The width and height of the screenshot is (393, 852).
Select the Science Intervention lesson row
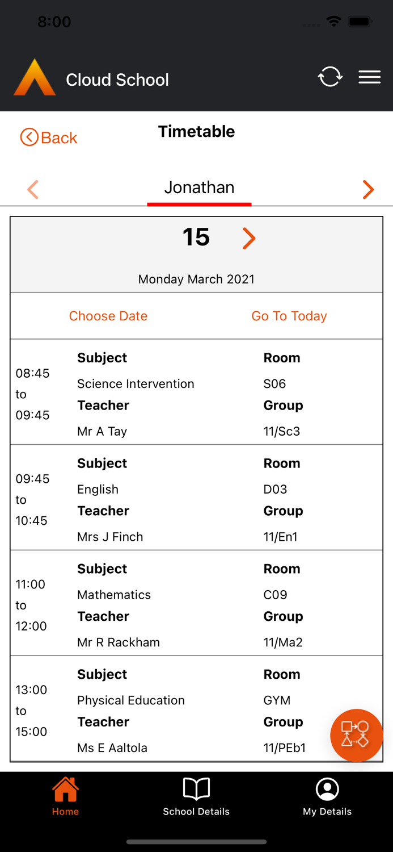196,393
